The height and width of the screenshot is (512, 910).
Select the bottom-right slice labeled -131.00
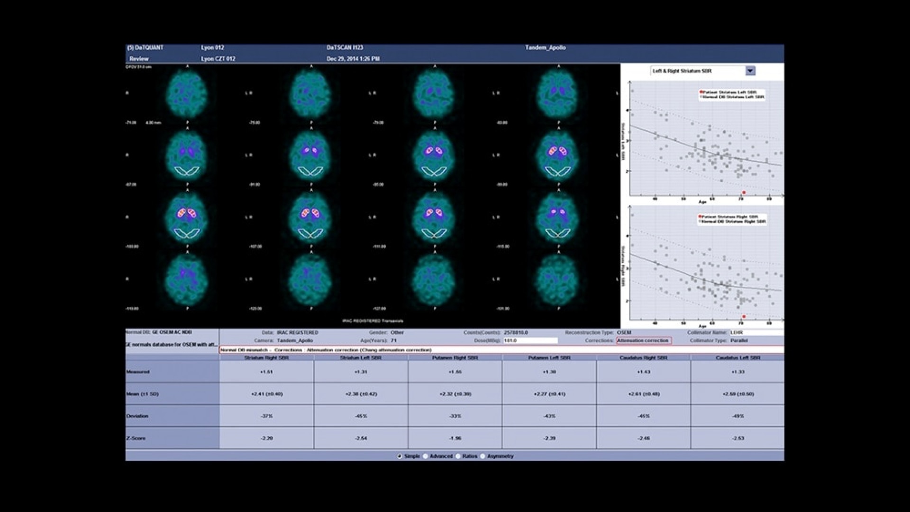point(558,279)
